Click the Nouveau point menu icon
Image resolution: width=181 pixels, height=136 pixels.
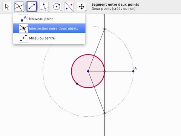(23, 19)
